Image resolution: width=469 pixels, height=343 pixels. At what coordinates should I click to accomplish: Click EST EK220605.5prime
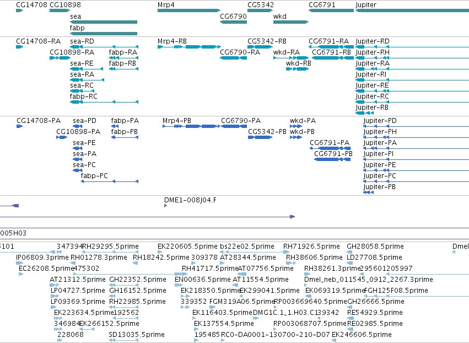[x=187, y=246]
